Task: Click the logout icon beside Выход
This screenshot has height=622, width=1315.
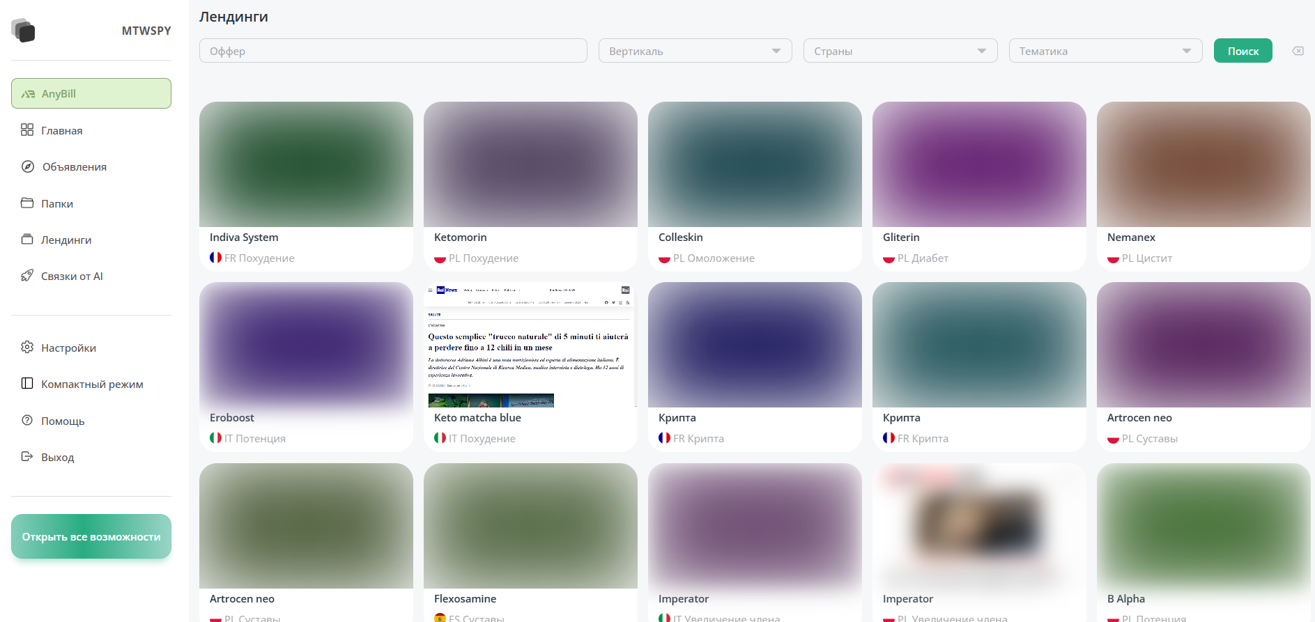Action: [x=27, y=457]
